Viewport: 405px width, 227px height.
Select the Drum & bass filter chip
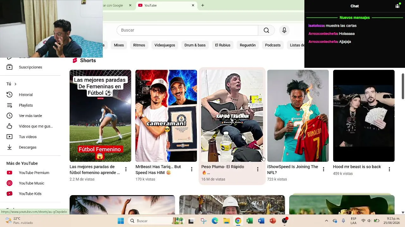tap(195, 45)
